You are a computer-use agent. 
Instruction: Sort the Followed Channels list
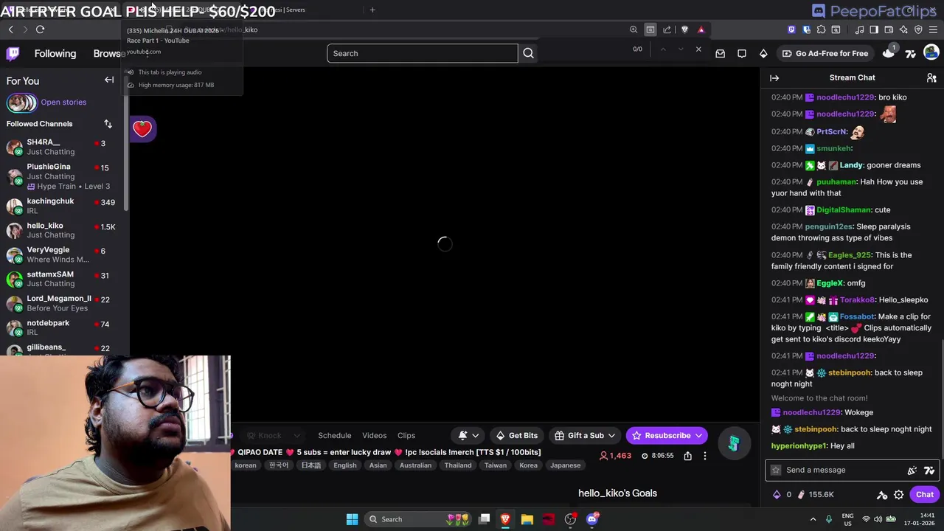[108, 124]
